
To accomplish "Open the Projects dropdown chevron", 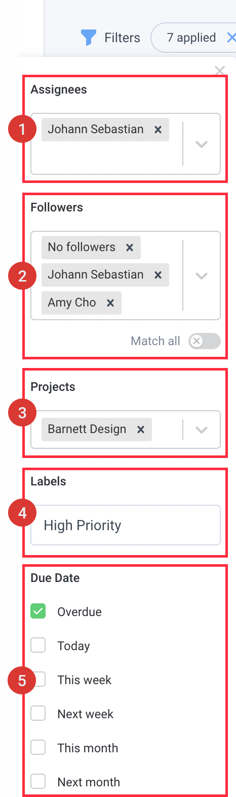I will coord(202,430).
